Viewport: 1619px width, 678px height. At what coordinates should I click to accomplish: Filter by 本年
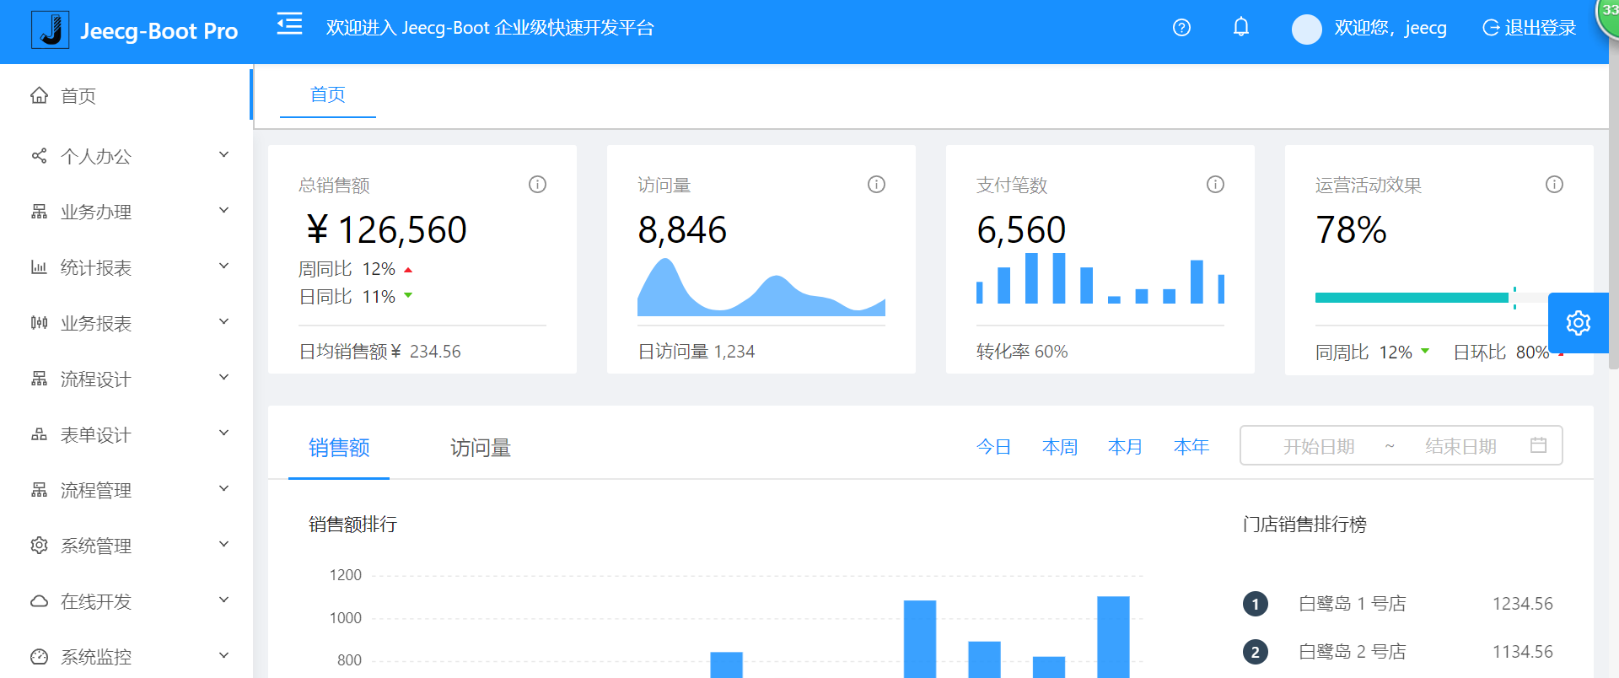pyautogui.click(x=1191, y=446)
